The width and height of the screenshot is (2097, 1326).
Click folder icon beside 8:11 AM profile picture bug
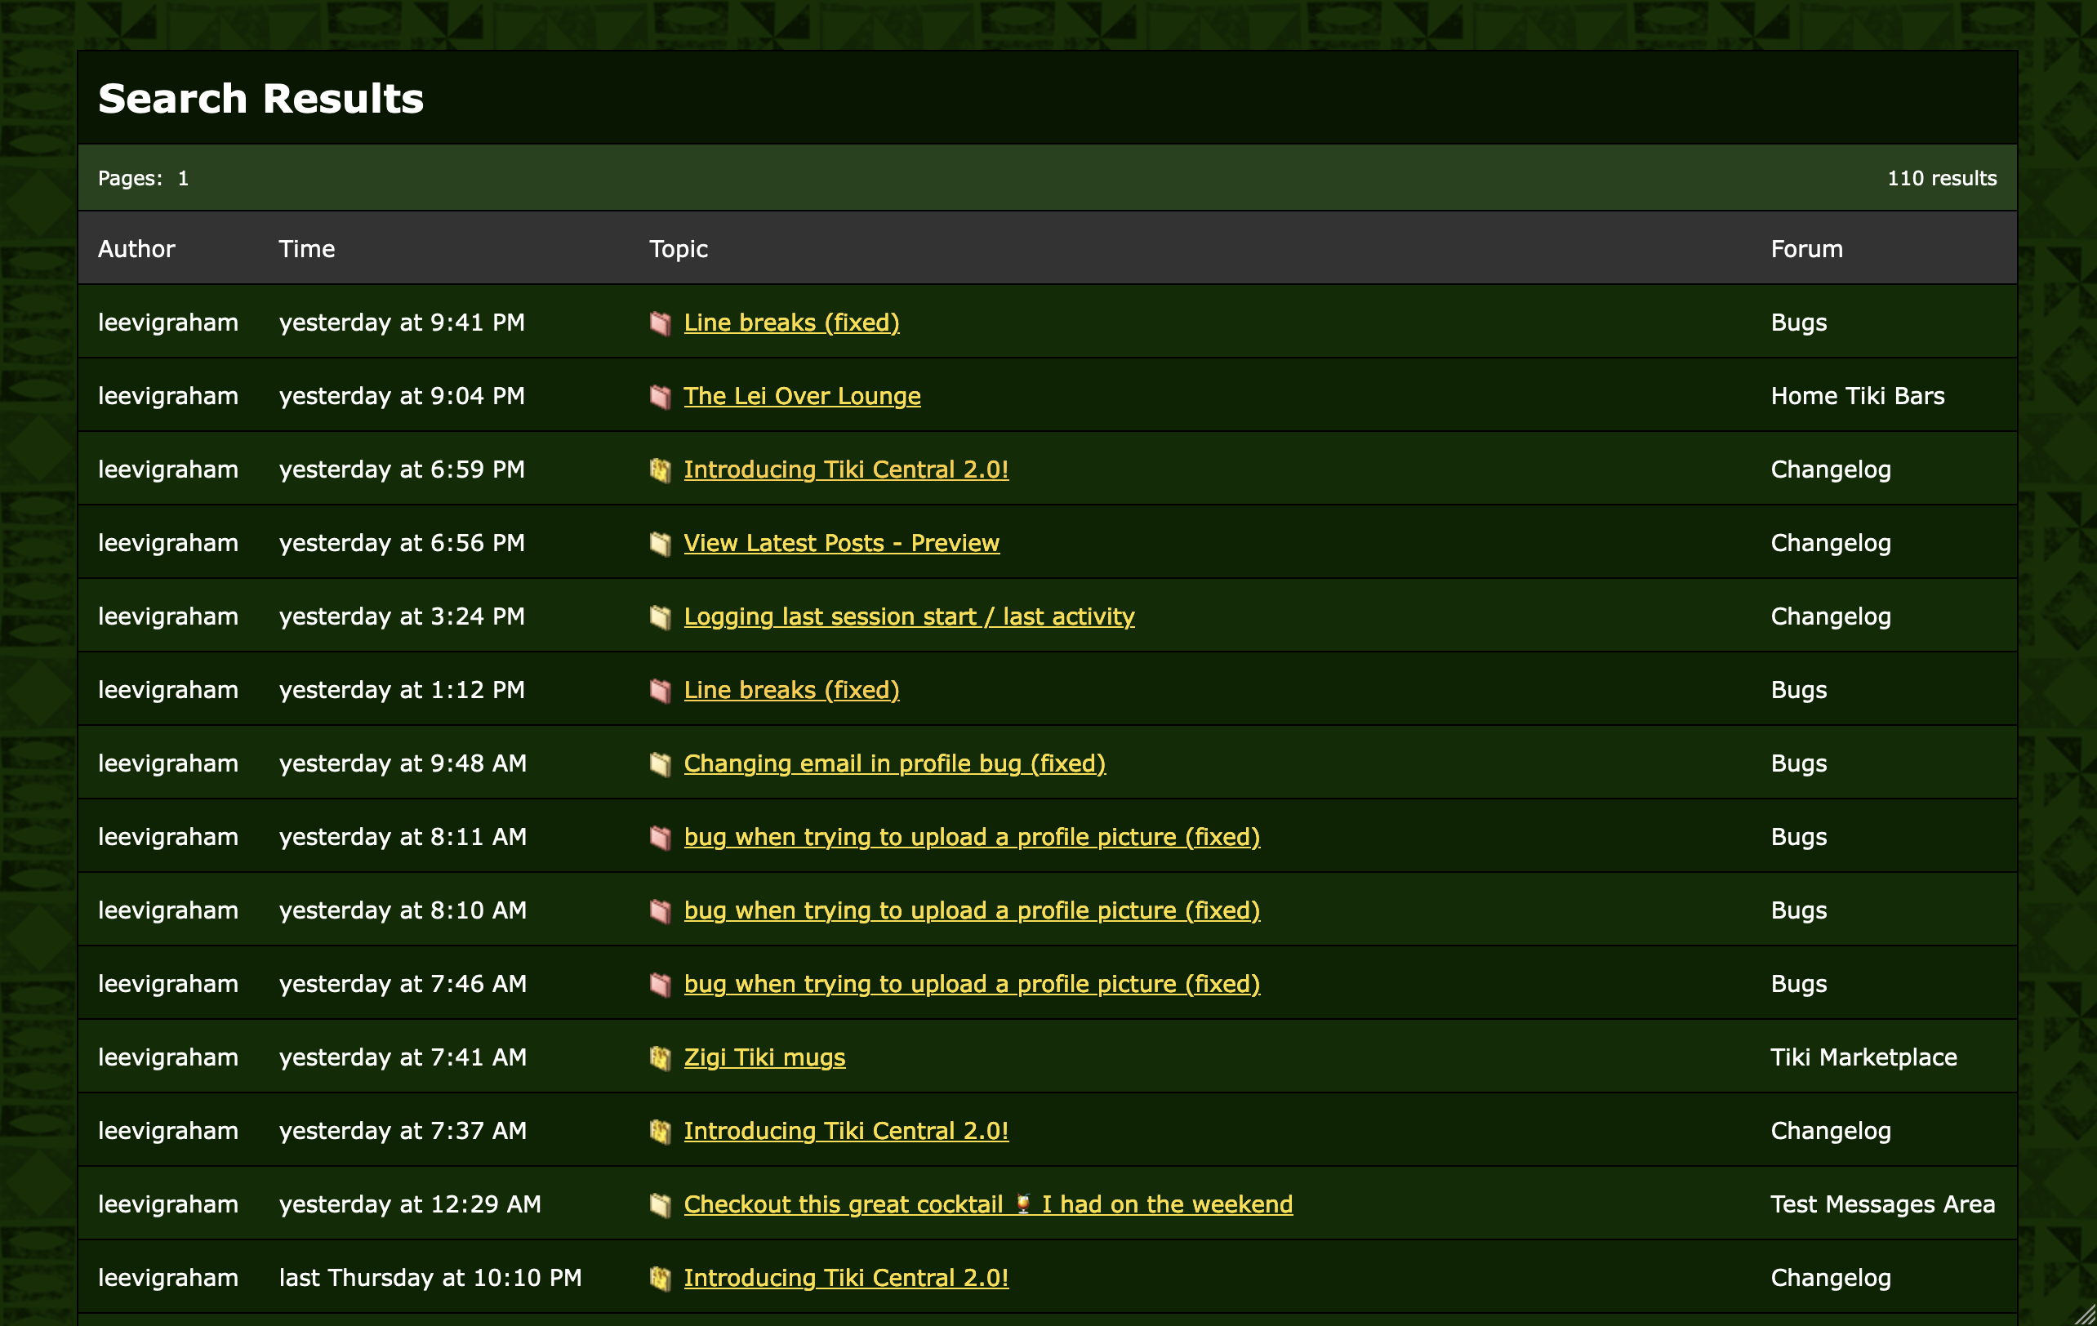coord(660,838)
